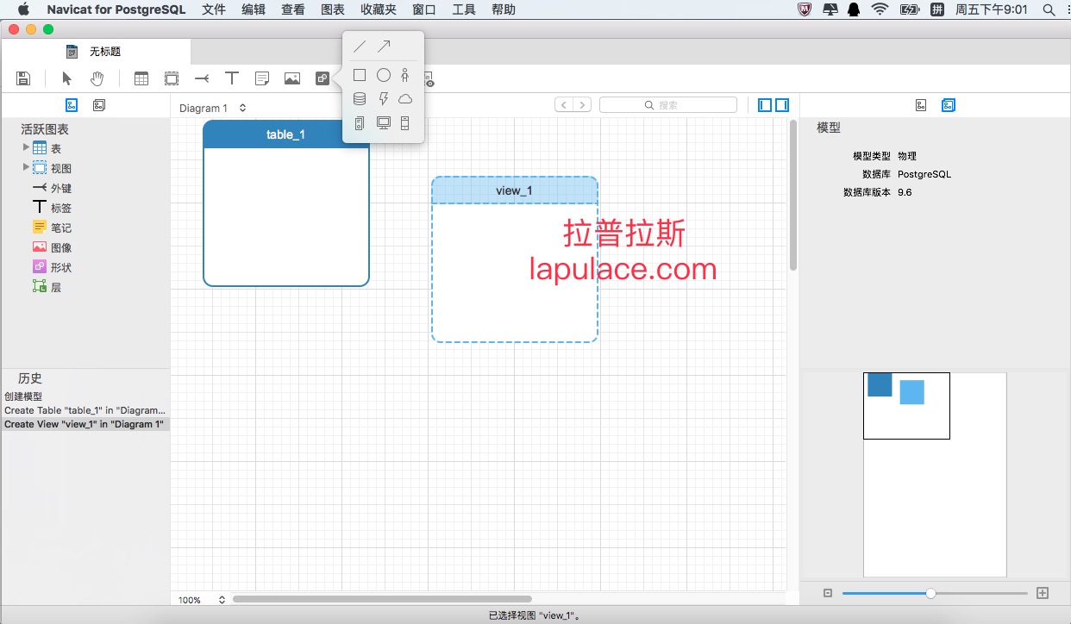Select the arrow pointer tool
1071x624 pixels.
[x=67, y=78]
